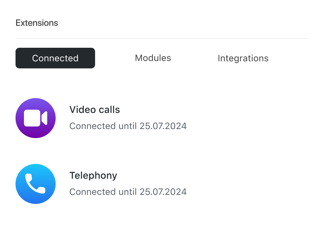326x231 pixels.
Task: Click the divider line below Extensions heading
Action: click(x=162, y=38)
